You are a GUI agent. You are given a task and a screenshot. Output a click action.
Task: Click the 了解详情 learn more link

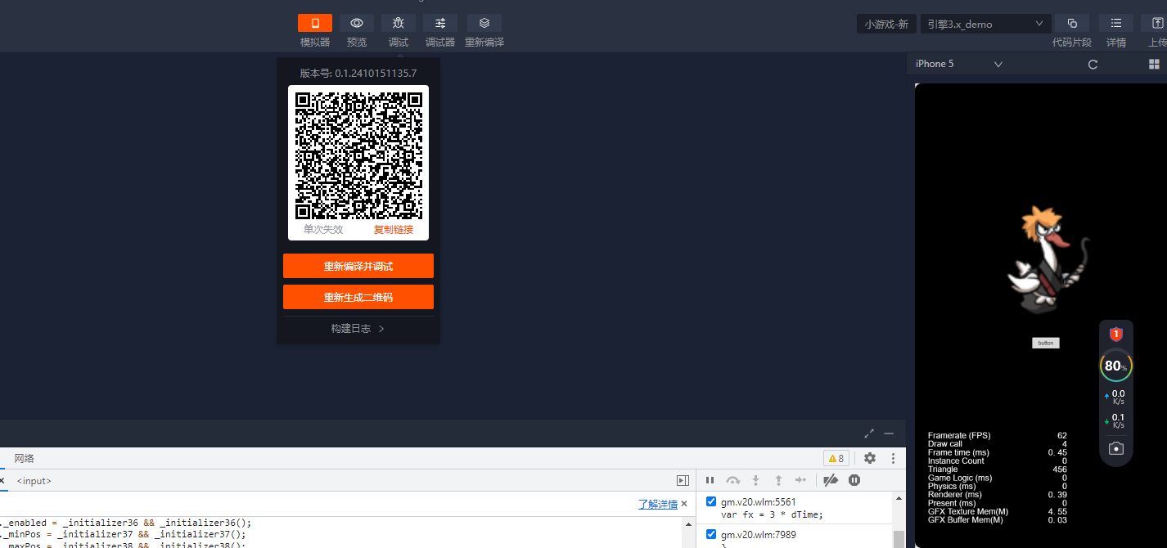point(658,504)
